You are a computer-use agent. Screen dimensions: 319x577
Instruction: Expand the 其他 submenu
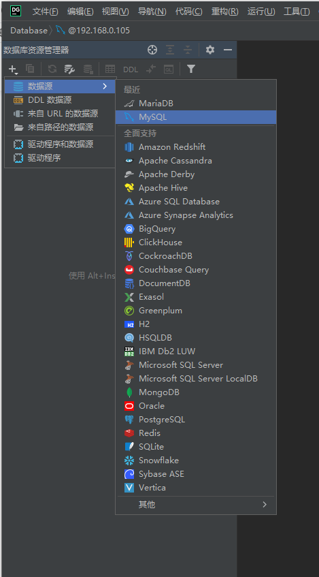[x=196, y=505]
